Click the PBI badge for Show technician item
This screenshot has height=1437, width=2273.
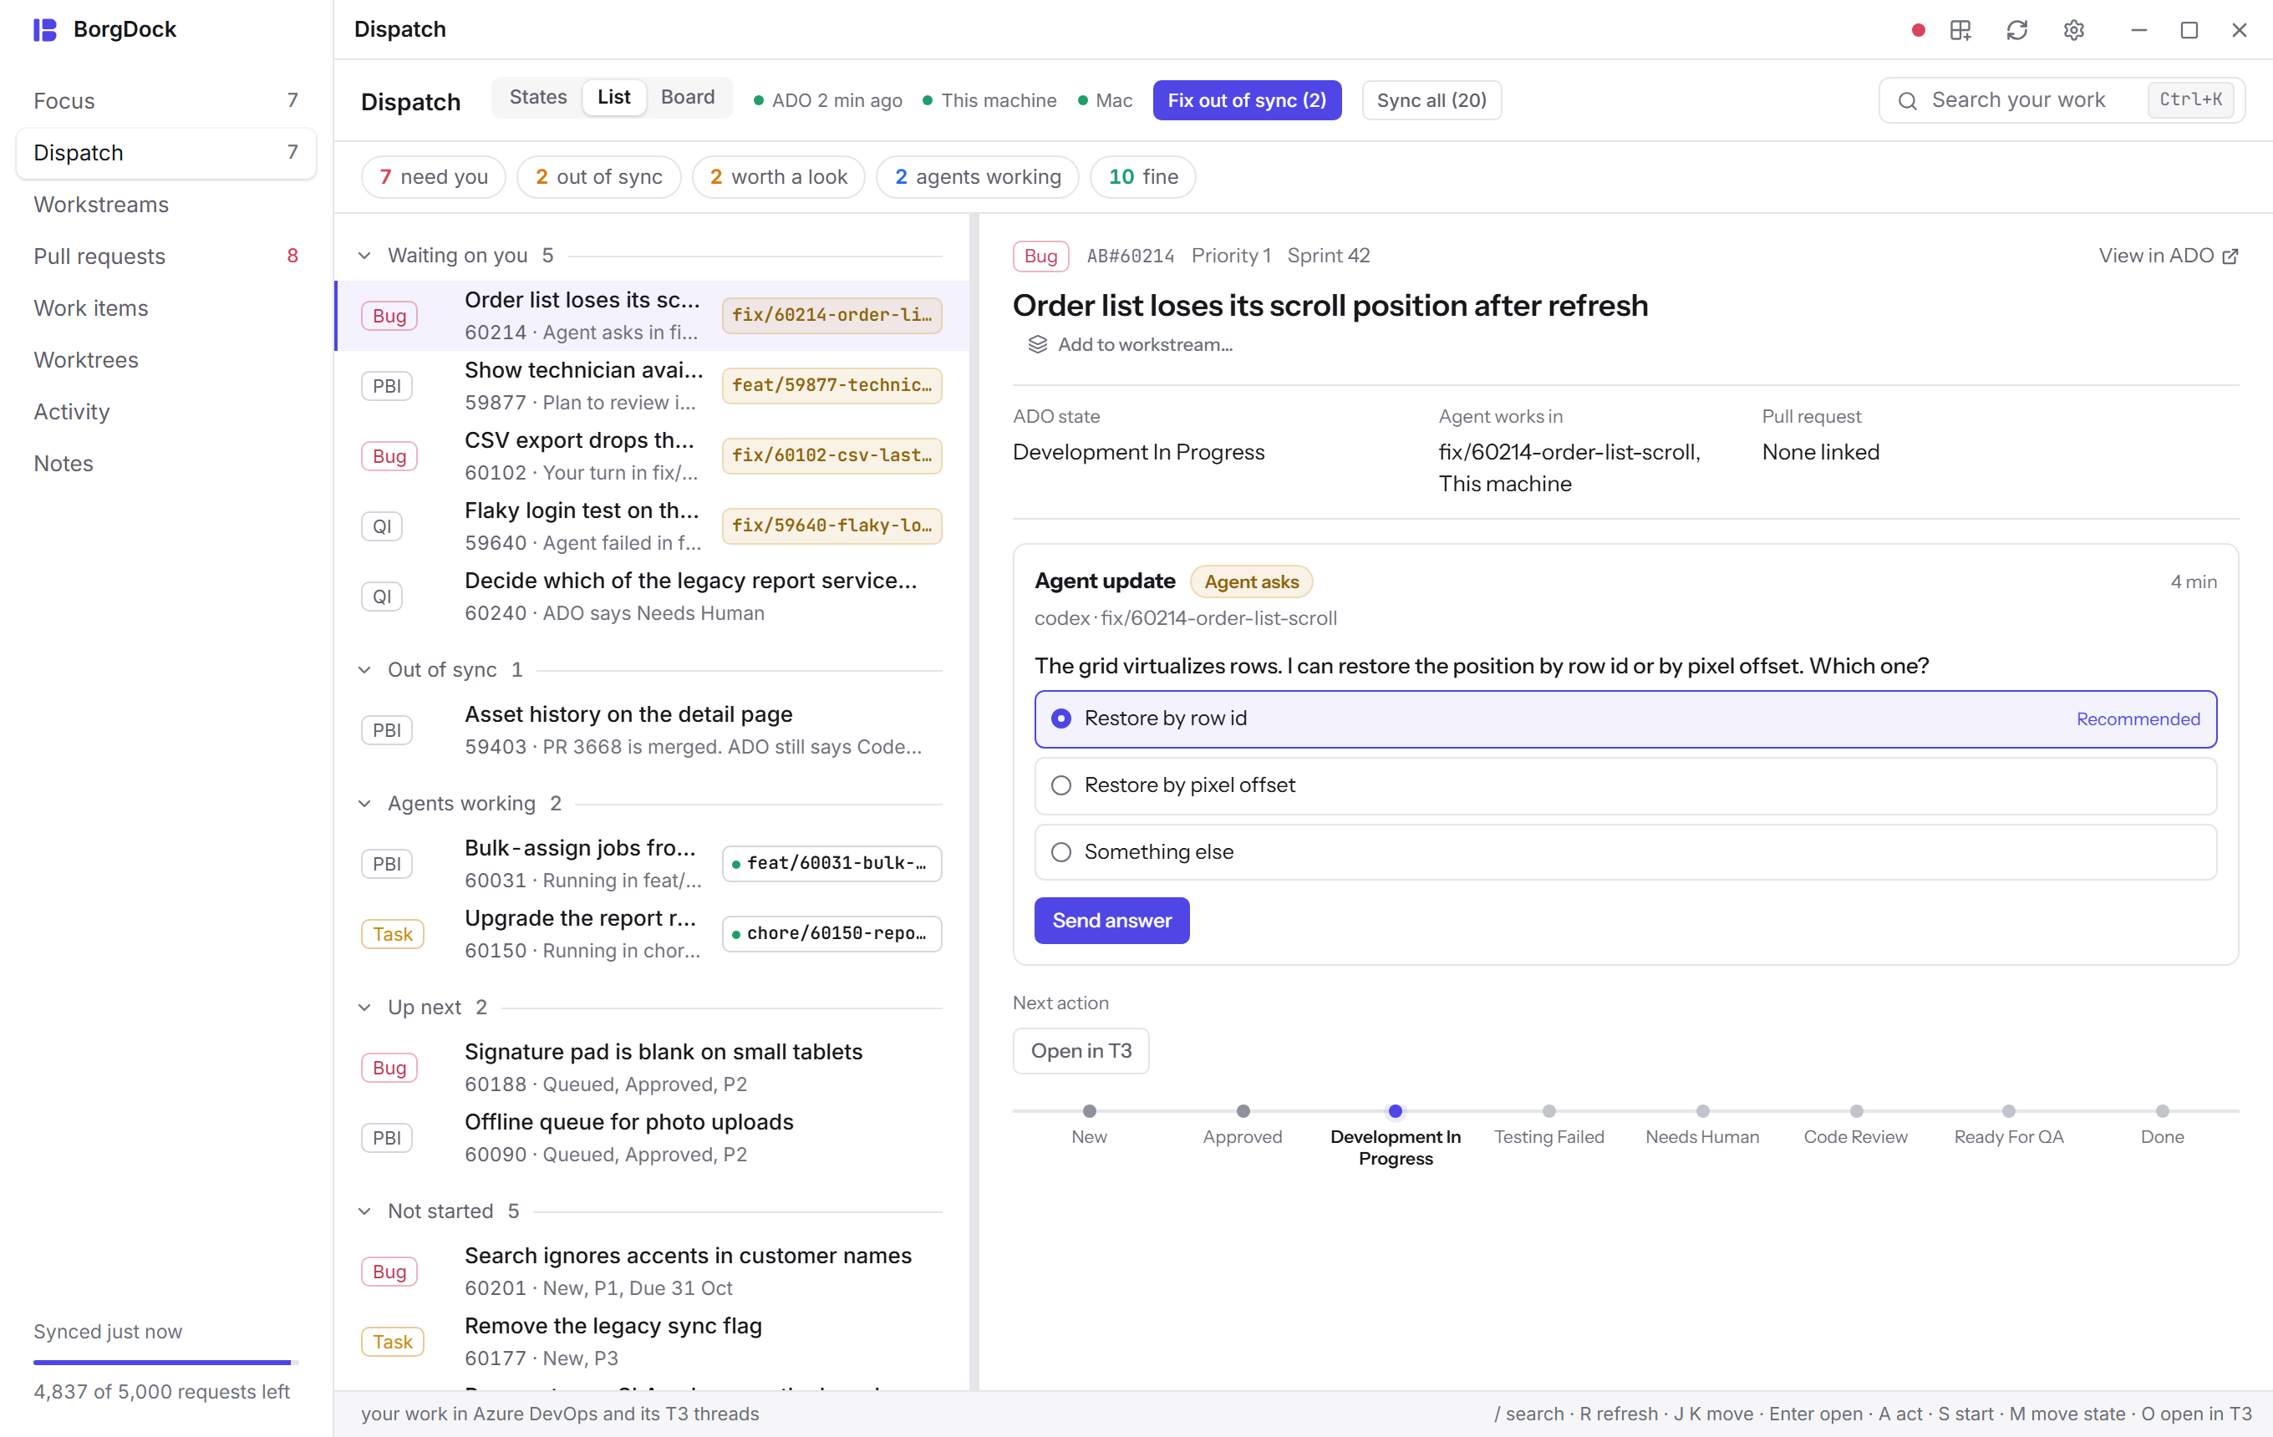point(387,386)
